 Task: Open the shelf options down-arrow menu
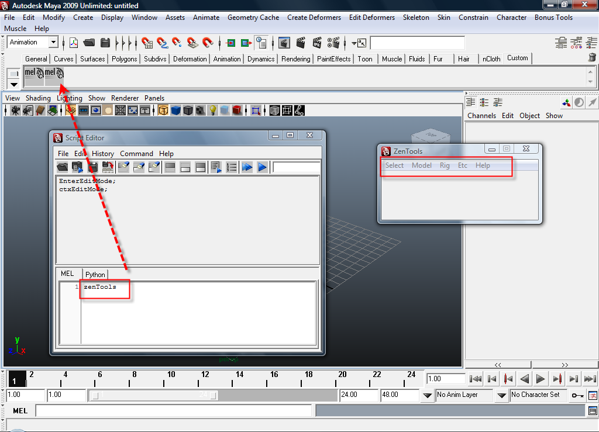coord(14,84)
